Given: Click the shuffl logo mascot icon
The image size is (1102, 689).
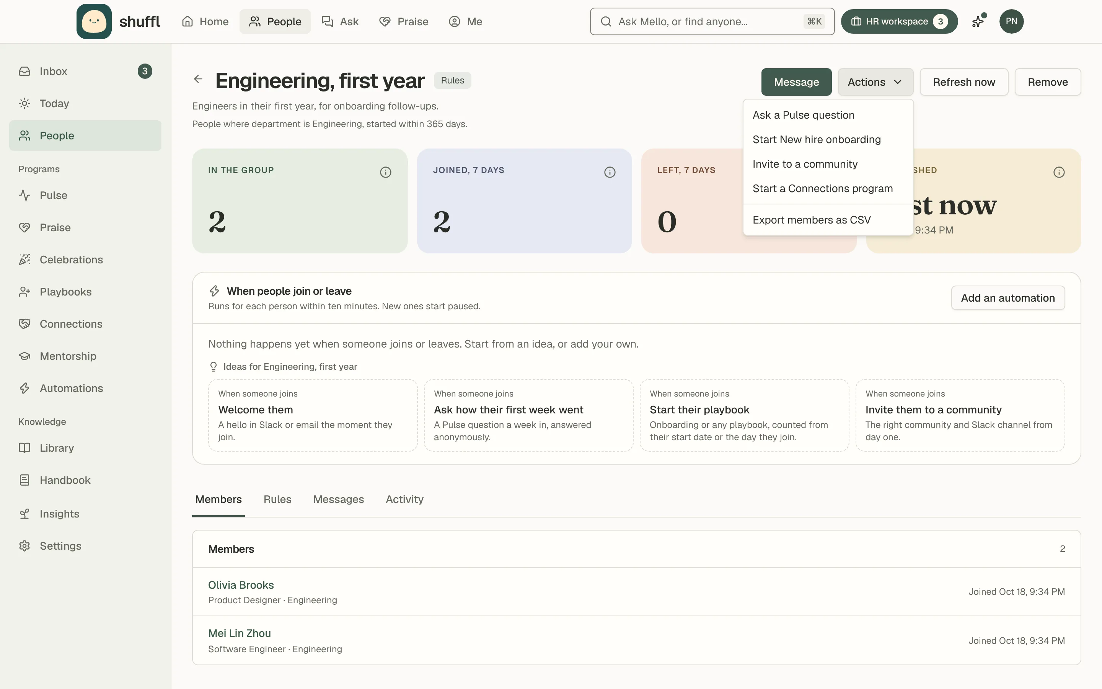Looking at the screenshot, I should 94,21.
